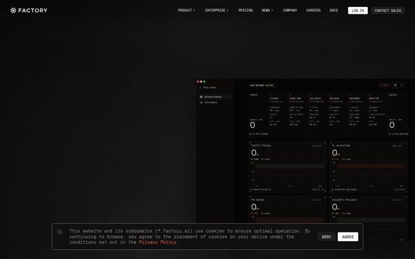Expand the Enterprise menu chevron
Screen dimensions: 415x259
228,10
